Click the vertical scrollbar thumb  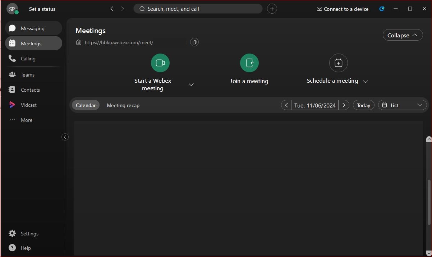[x=428, y=202]
